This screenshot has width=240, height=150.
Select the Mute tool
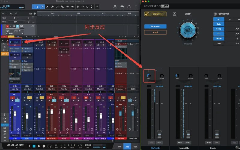(x=62, y=7)
